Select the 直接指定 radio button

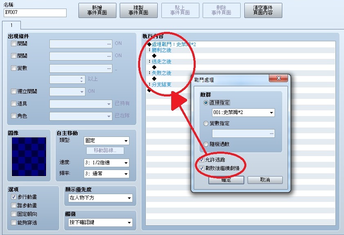click(x=206, y=103)
